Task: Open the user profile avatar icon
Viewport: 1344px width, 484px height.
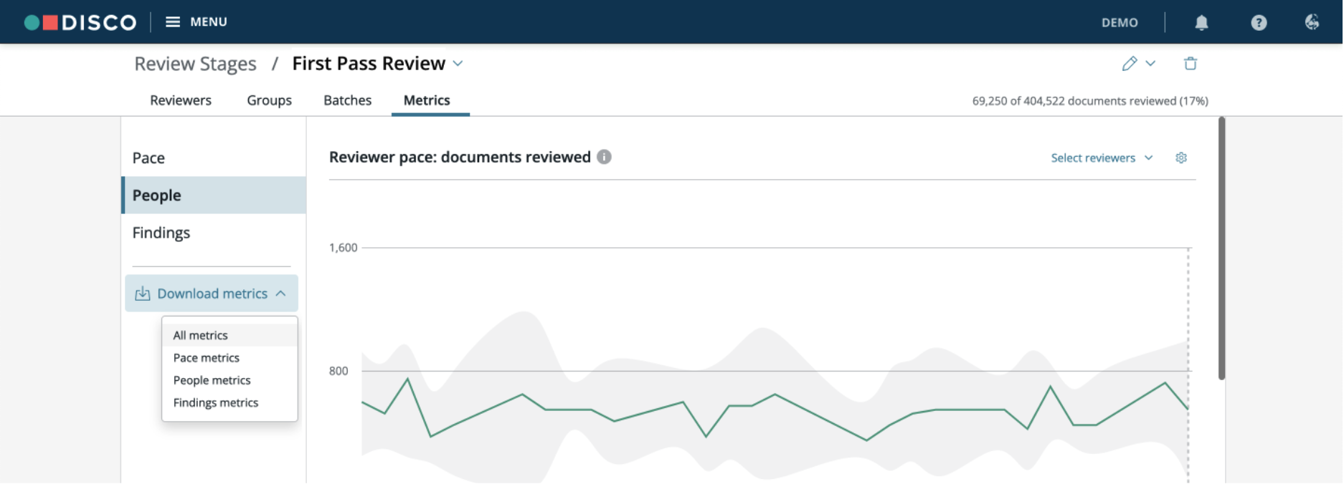Action: tap(1312, 22)
